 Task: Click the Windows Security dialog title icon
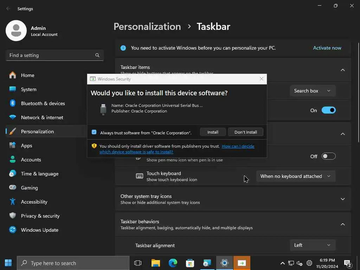[x=93, y=79]
